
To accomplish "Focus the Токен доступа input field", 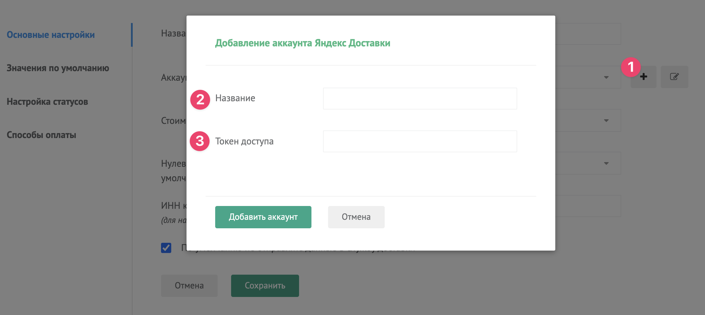I will pos(420,141).
